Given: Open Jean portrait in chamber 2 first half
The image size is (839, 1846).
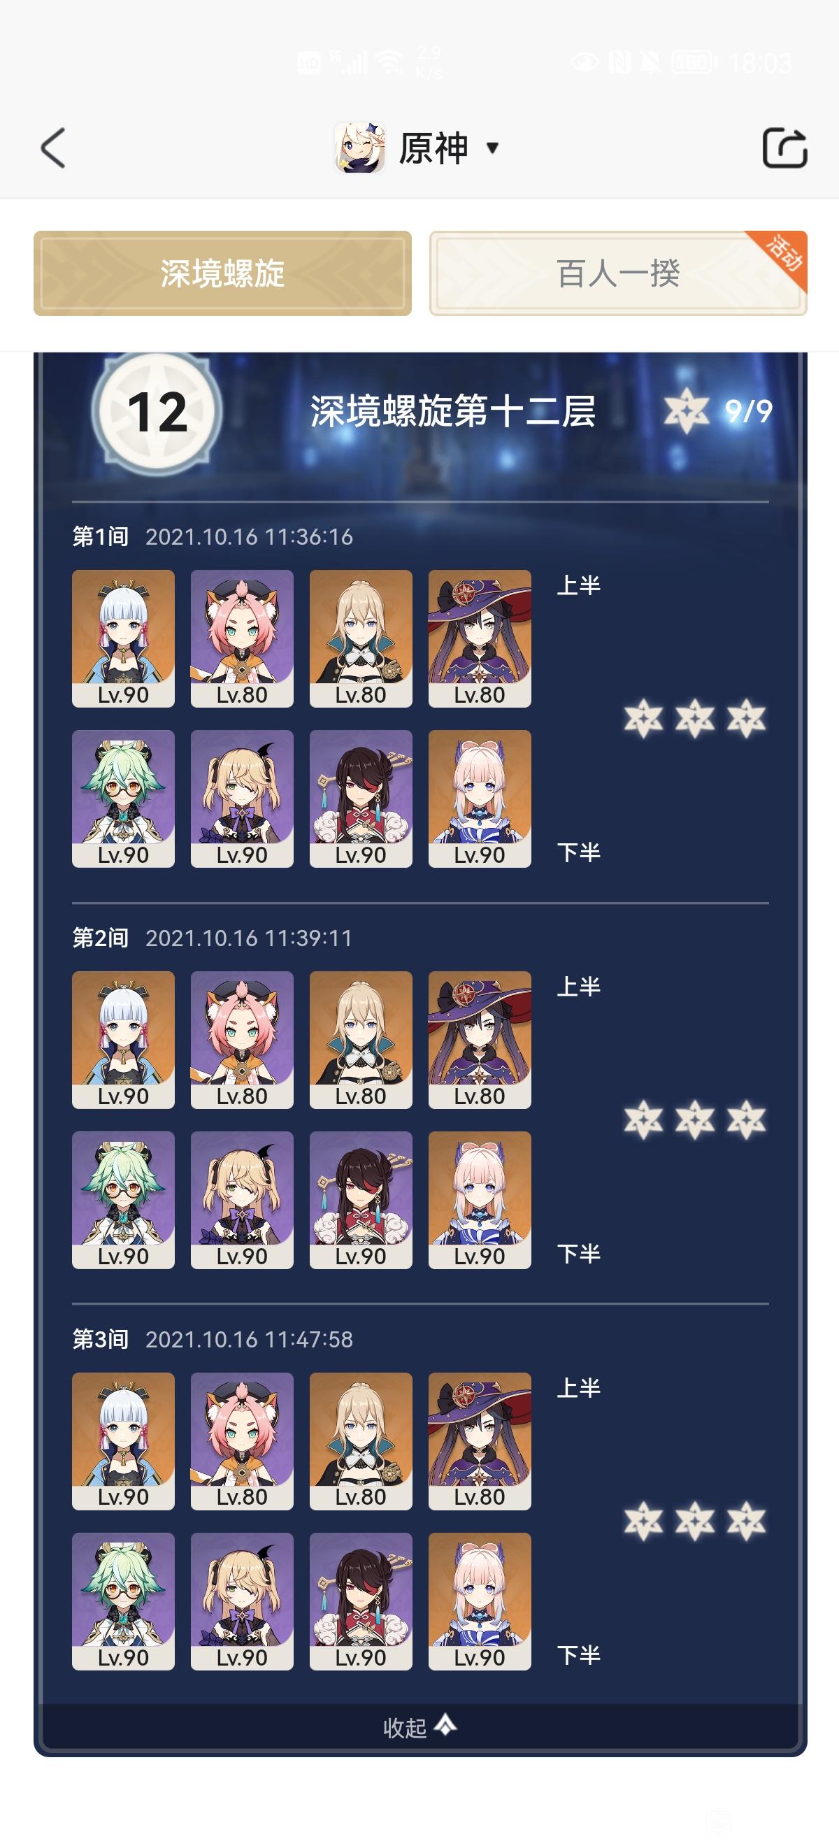Looking at the screenshot, I should point(361,1040).
